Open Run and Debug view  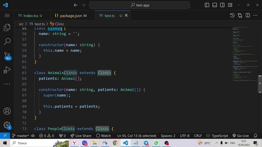click(7, 70)
